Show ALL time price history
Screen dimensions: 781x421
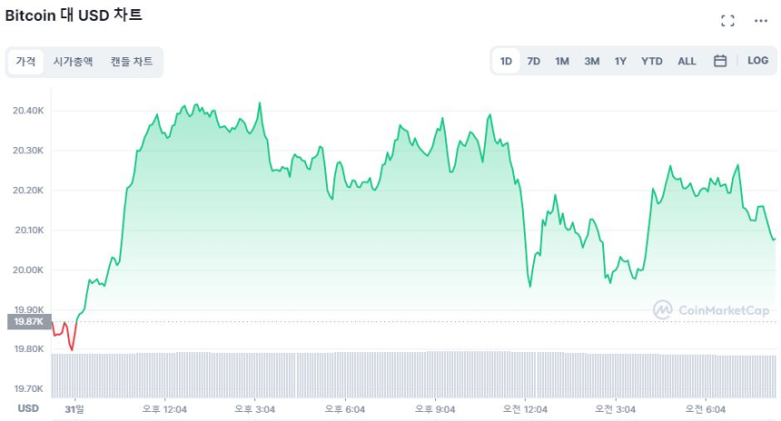point(687,61)
